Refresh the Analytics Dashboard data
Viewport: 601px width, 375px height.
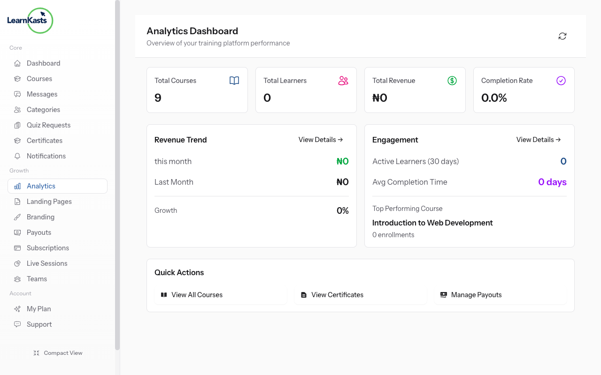pos(562,36)
